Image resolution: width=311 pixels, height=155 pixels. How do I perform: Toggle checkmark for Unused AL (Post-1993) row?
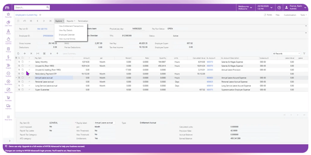(x=30, y=66)
